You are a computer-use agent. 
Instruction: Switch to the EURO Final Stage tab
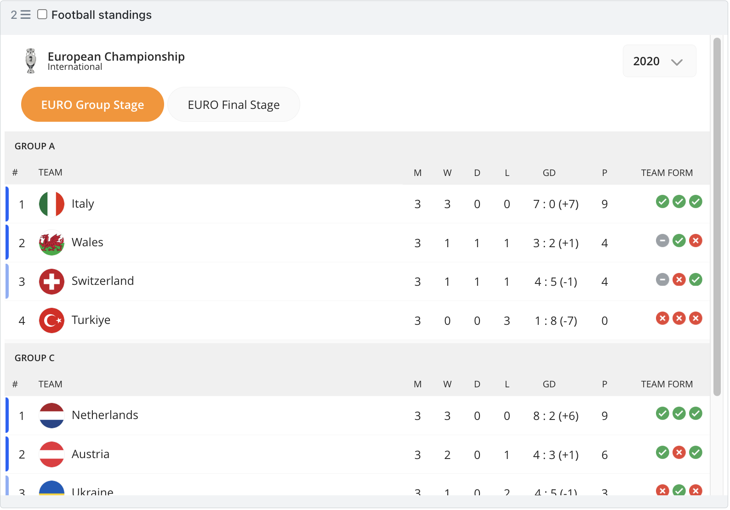[234, 105]
